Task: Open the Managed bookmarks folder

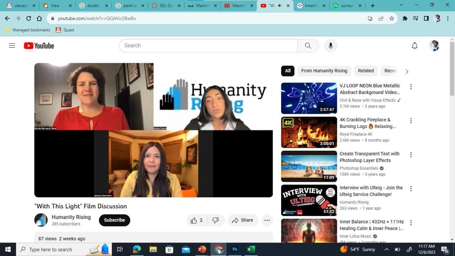Action: (28, 30)
